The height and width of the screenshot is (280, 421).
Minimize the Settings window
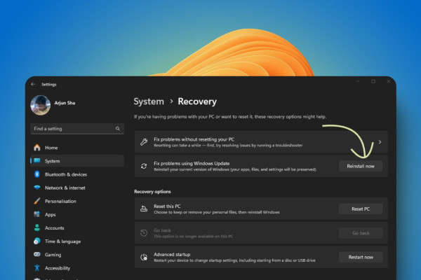pos(358,81)
